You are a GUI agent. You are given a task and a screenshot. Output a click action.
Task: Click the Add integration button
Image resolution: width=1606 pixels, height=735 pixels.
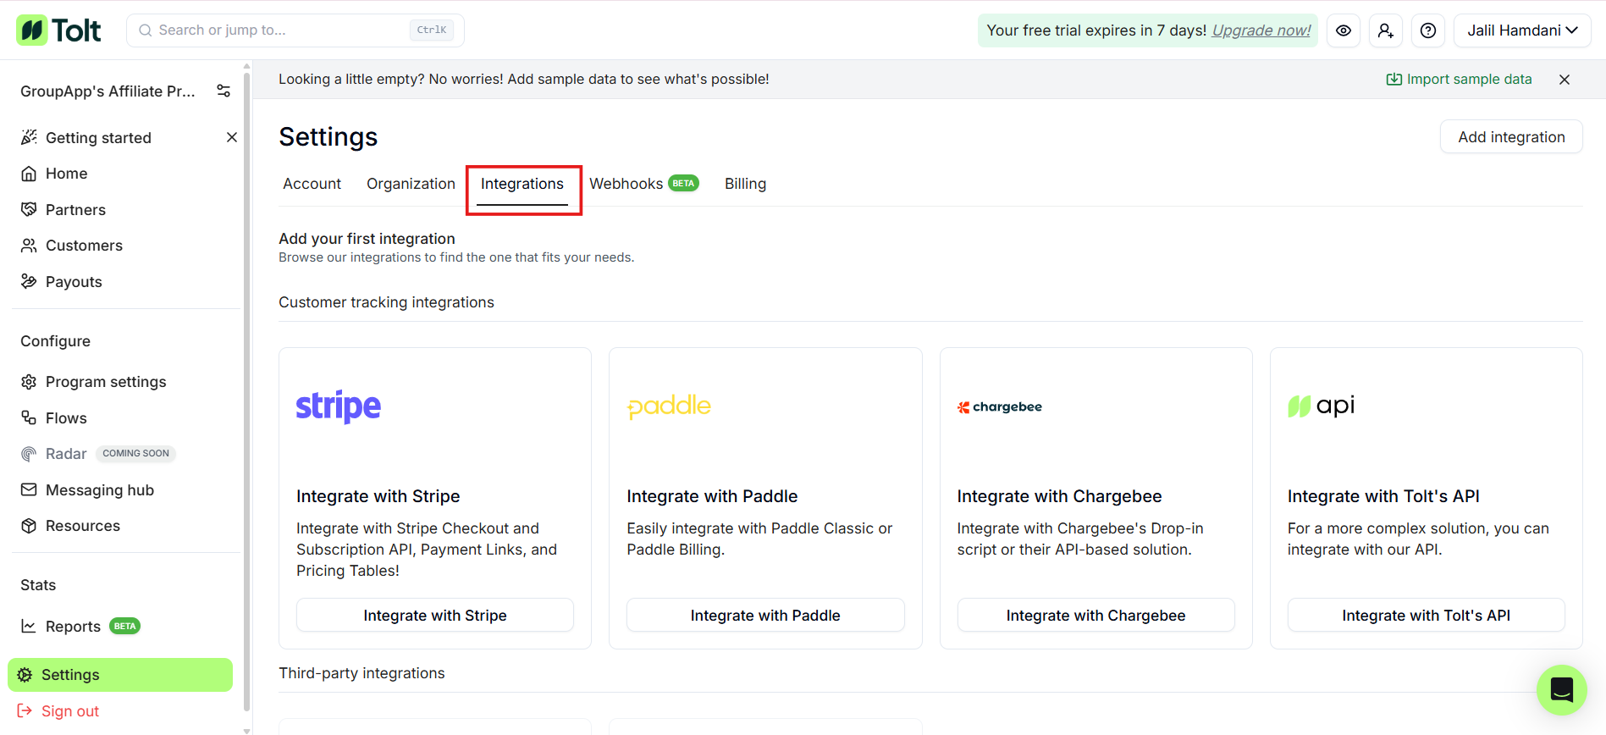1511,137
